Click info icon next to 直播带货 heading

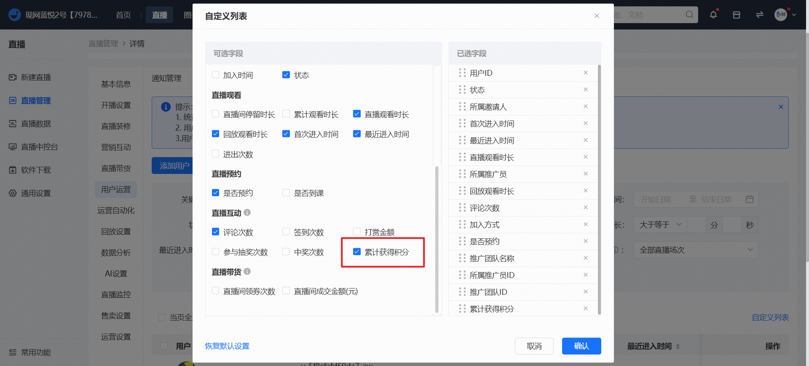pos(247,271)
